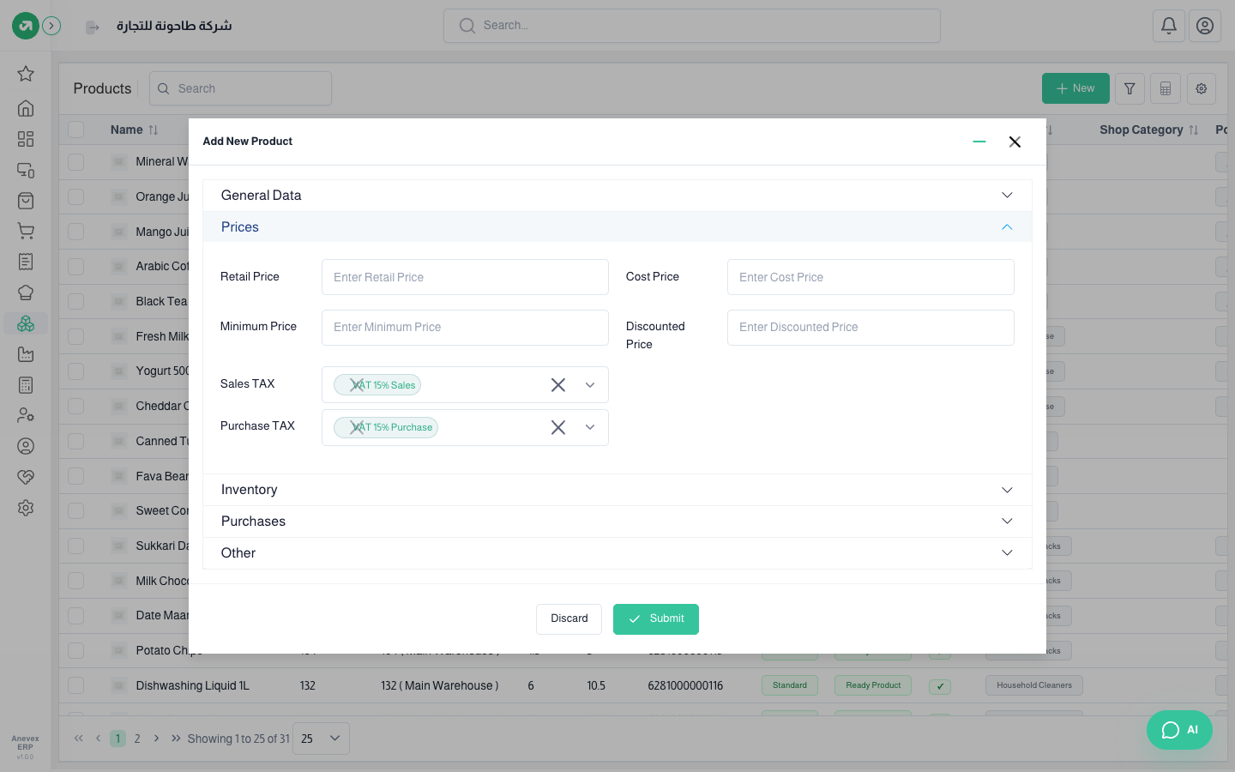Expand the General Data section
The width and height of the screenshot is (1235, 772).
click(617, 196)
